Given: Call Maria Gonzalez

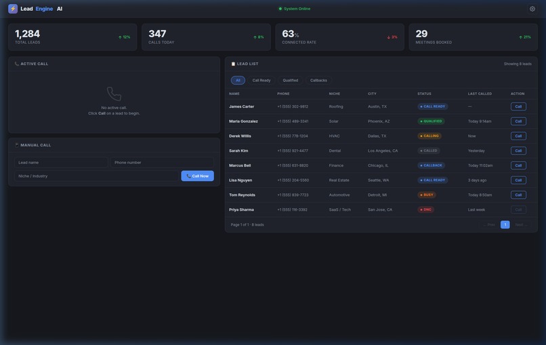Looking at the screenshot, I should tap(518, 121).
